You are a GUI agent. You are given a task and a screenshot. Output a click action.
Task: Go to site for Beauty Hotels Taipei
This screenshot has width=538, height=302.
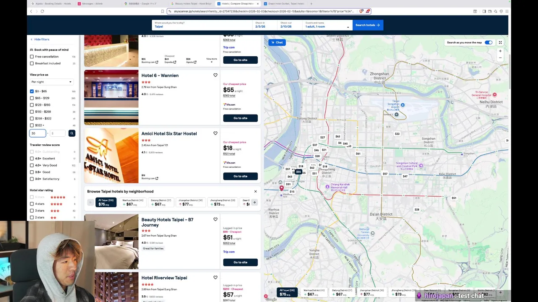(x=240, y=262)
